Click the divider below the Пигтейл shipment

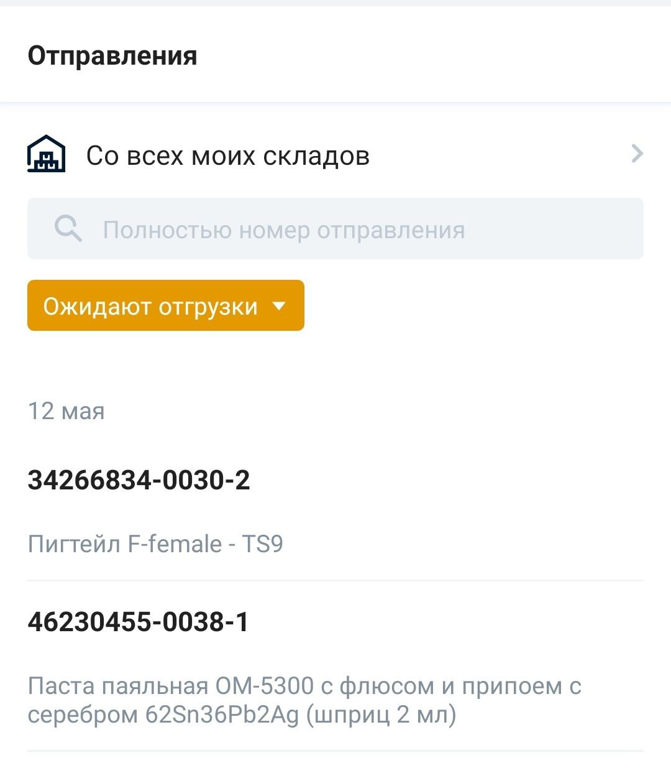click(x=335, y=580)
